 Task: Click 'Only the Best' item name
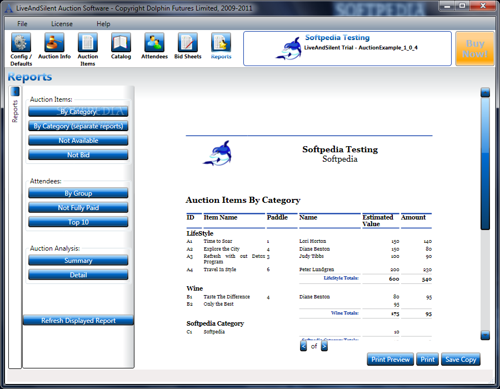218,304
